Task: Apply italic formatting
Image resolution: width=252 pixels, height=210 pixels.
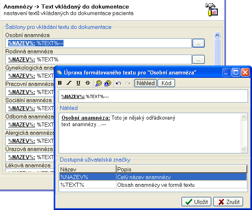Action: tap(69, 83)
